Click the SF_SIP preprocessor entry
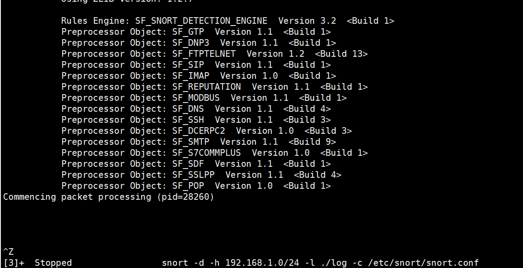Screen dimensions: 523x268 188,65
